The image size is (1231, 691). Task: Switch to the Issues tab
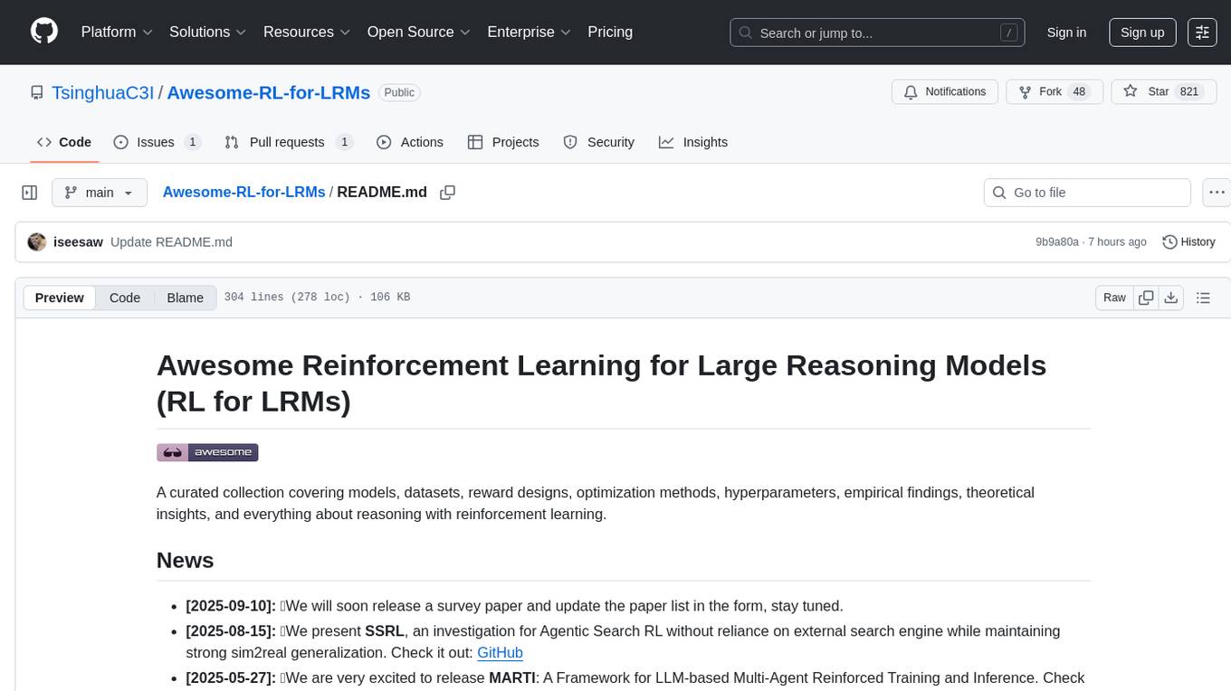tap(157, 142)
